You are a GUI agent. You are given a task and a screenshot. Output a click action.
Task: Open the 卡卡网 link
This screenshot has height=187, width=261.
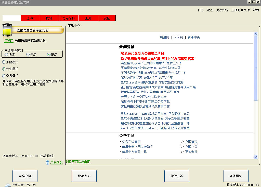point(178,37)
